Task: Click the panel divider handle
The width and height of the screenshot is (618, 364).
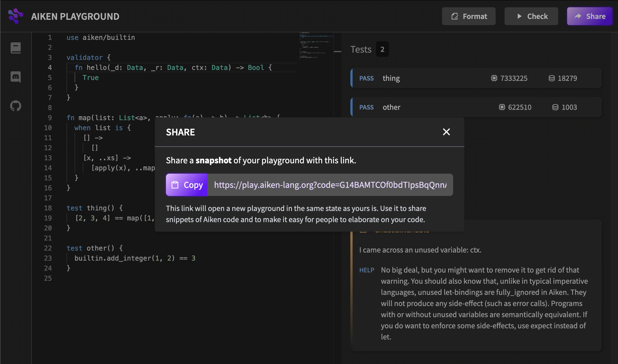Action: point(337,52)
